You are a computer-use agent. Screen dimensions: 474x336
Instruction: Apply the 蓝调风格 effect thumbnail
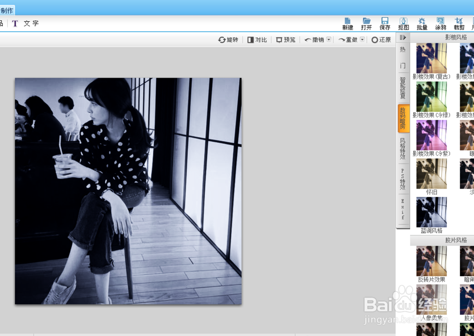(431, 212)
